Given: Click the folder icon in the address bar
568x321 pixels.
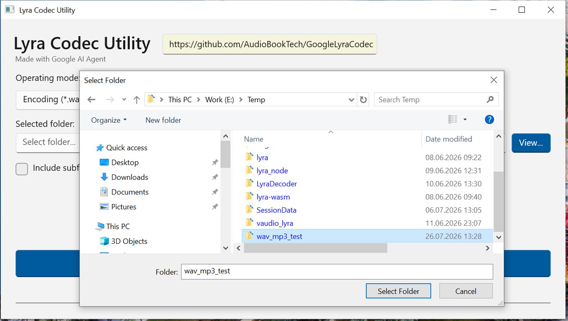Looking at the screenshot, I should pos(151,100).
